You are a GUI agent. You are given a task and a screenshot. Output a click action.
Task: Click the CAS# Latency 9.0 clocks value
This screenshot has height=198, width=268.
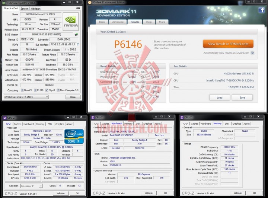[x=229, y=154]
